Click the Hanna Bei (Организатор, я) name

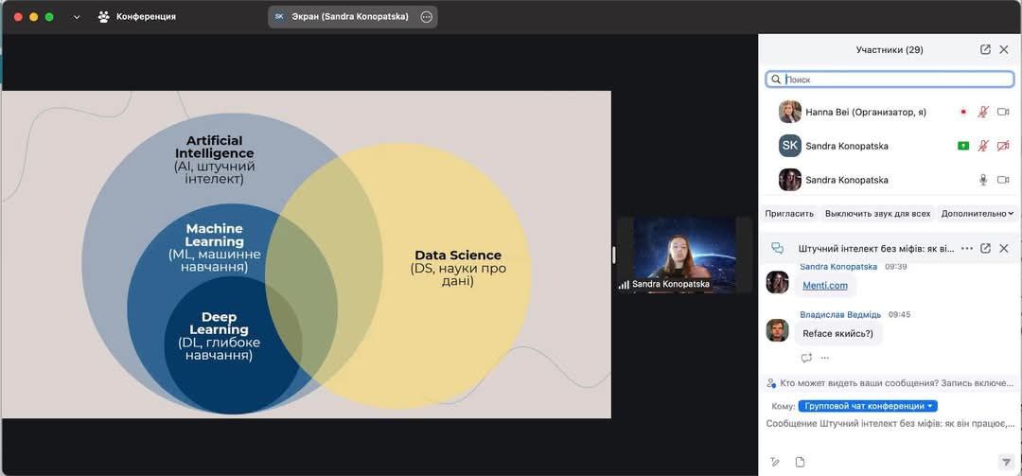866,113
